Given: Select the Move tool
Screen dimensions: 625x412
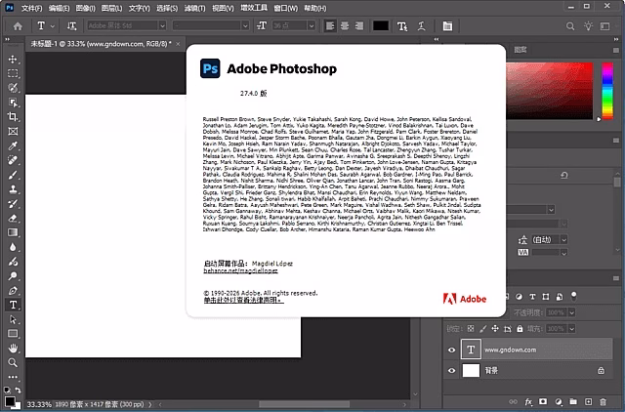Looking at the screenshot, I should click(x=13, y=59).
